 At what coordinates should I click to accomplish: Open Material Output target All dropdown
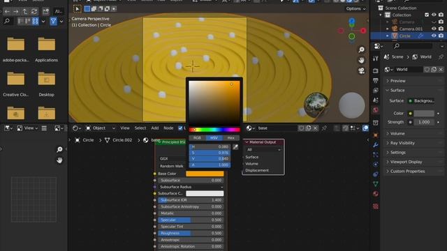(x=263, y=149)
